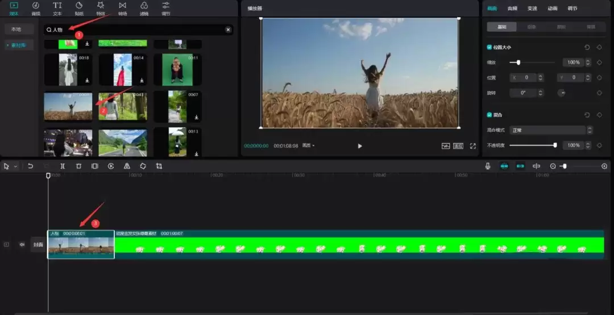
Task: Click the split clip tool in timeline toolbar
Action: coord(63,166)
